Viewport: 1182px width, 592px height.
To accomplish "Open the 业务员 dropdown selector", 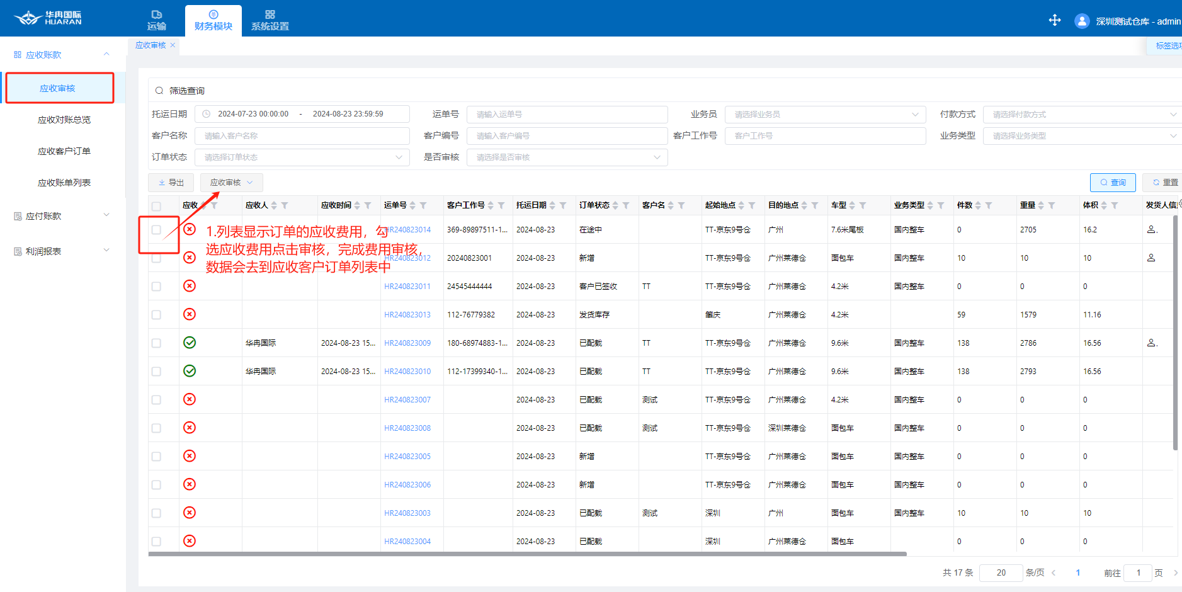I will point(825,115).
